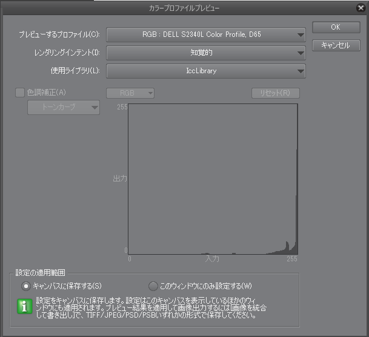The image size is (369, 337).
Task: Close the カラープロファイルプレビュー dialog with X
Action: point(361,8)
